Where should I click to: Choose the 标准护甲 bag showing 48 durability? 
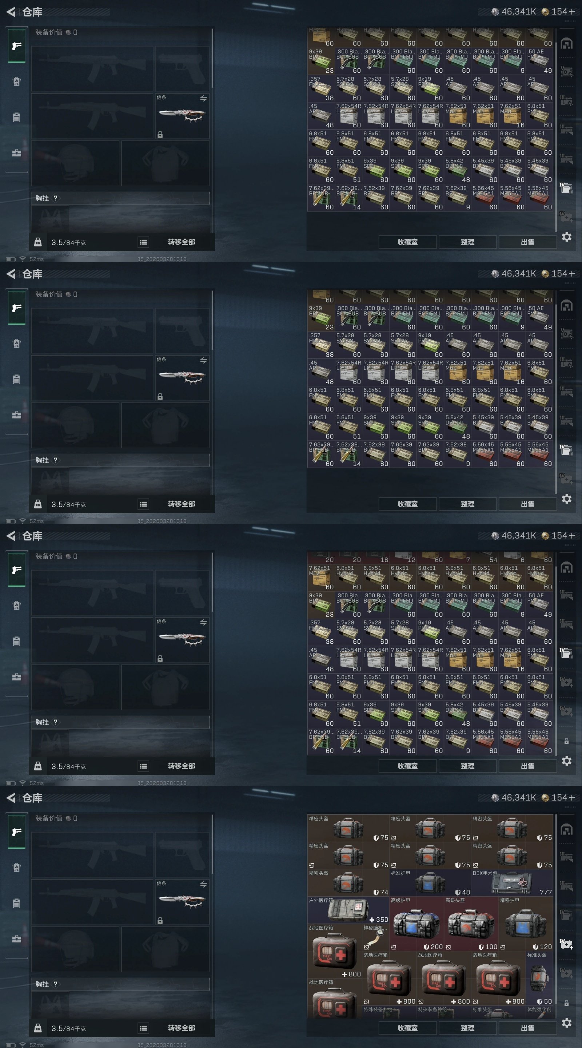coord(430,883)
